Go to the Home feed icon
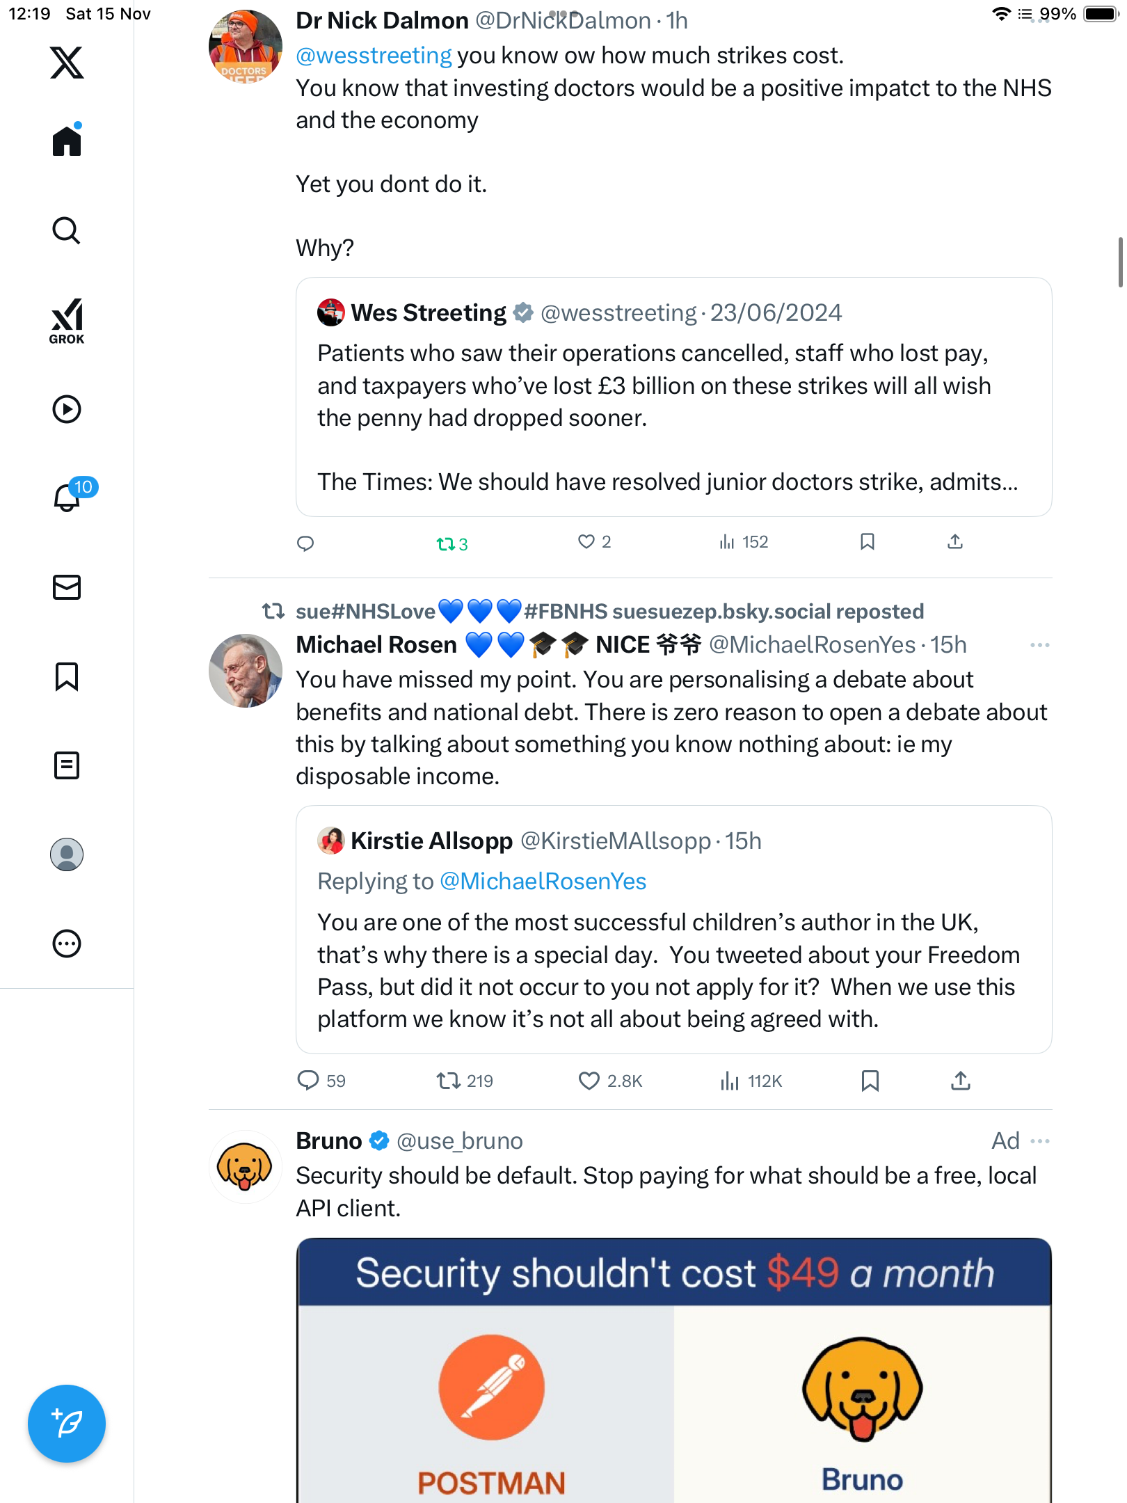 [67, 140]
